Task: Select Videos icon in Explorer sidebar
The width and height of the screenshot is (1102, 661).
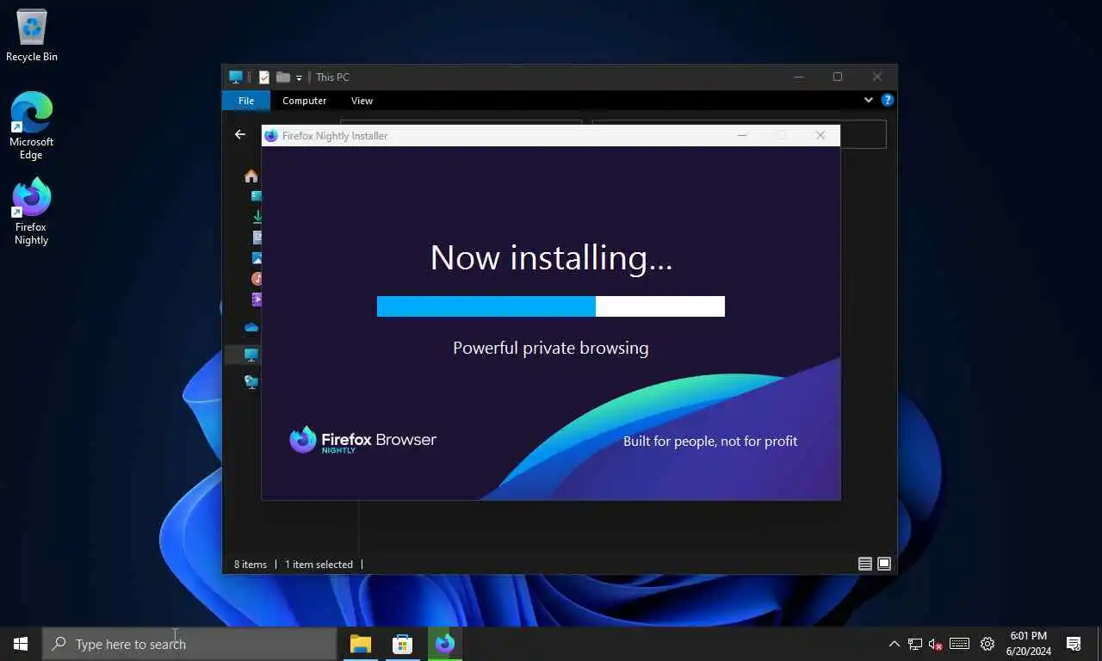Action: tap(257, 300)
